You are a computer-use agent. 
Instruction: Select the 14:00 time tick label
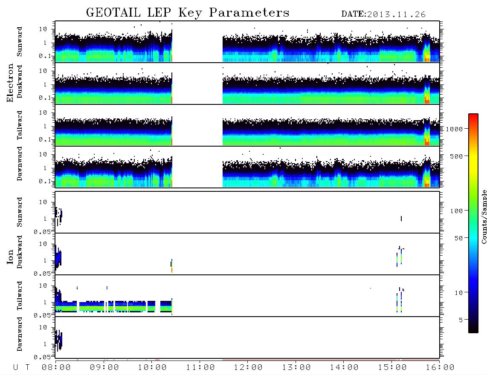(344, 368)
